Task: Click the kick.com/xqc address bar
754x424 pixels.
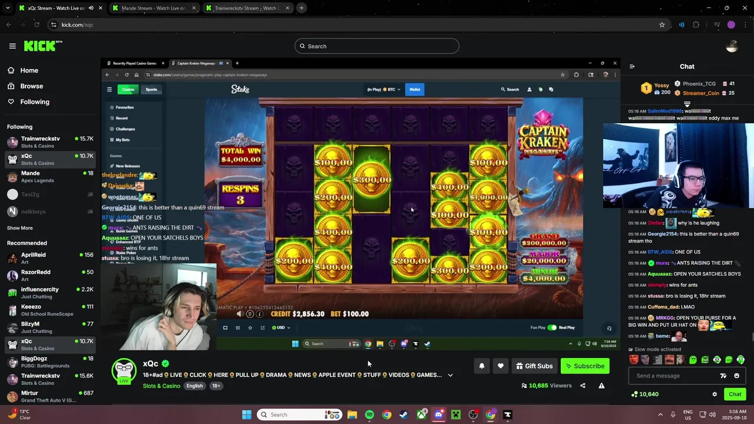Action: pyautogui.click(x=353, y=25)
